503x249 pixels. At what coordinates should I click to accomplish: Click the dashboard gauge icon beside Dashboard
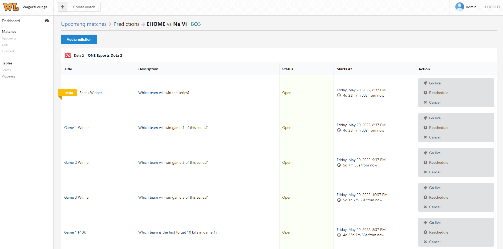point(47,21)
